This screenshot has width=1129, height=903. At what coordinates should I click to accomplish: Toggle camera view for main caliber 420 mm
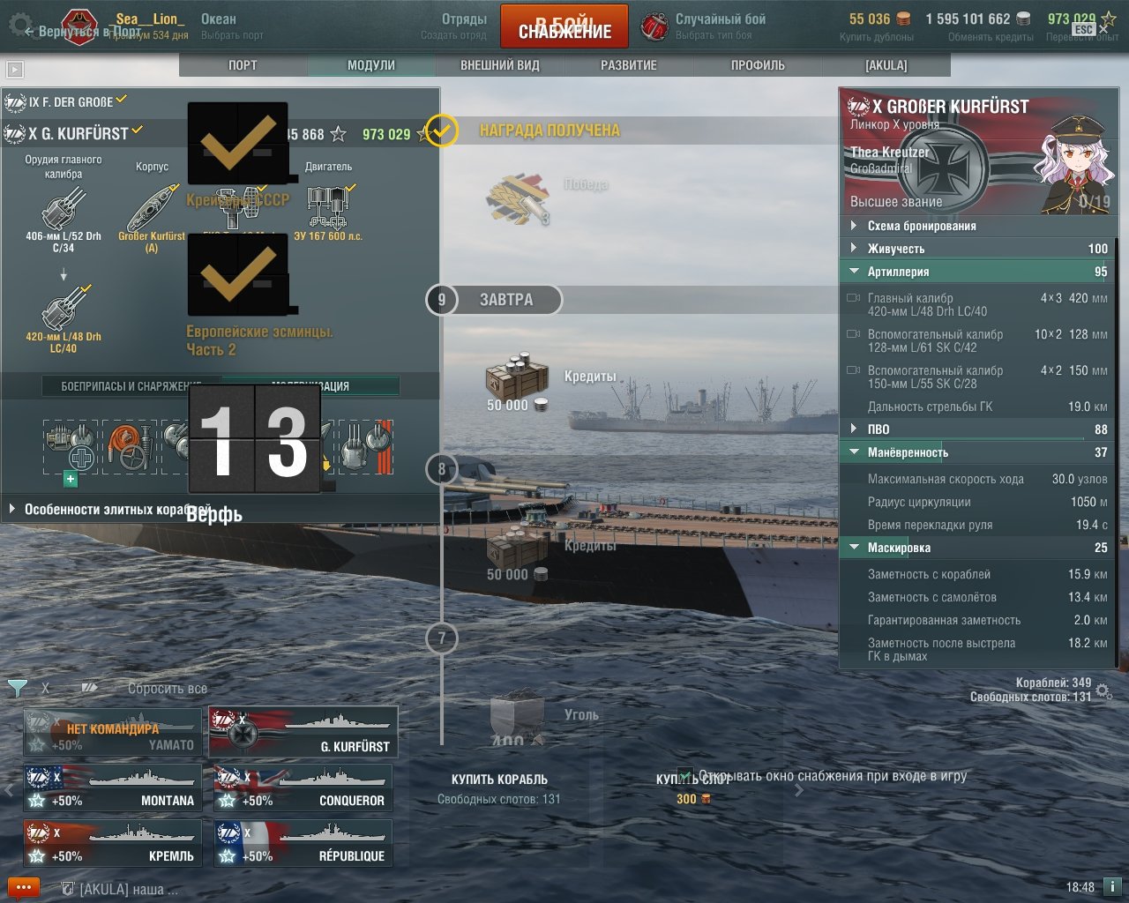pos(853,298)
